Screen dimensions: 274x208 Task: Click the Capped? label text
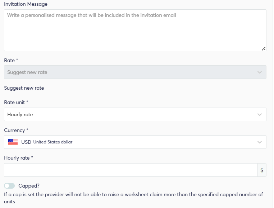pos(29,186)
